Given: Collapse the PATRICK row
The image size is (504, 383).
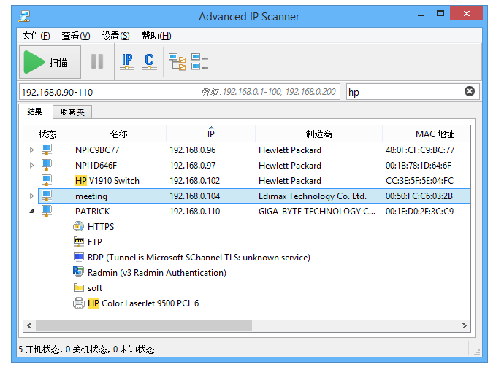Looking at the screenshot, I should pos(31,212).
